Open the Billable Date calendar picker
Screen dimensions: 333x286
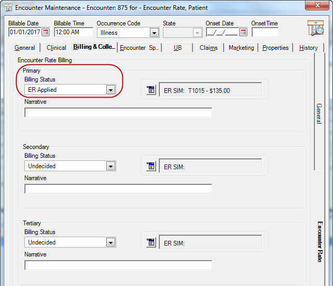(46, 32)
